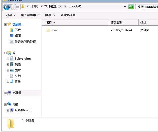158x132 pixels.
Task: Click the Forward navigation arrow button
Action: [x=13, y=7]
